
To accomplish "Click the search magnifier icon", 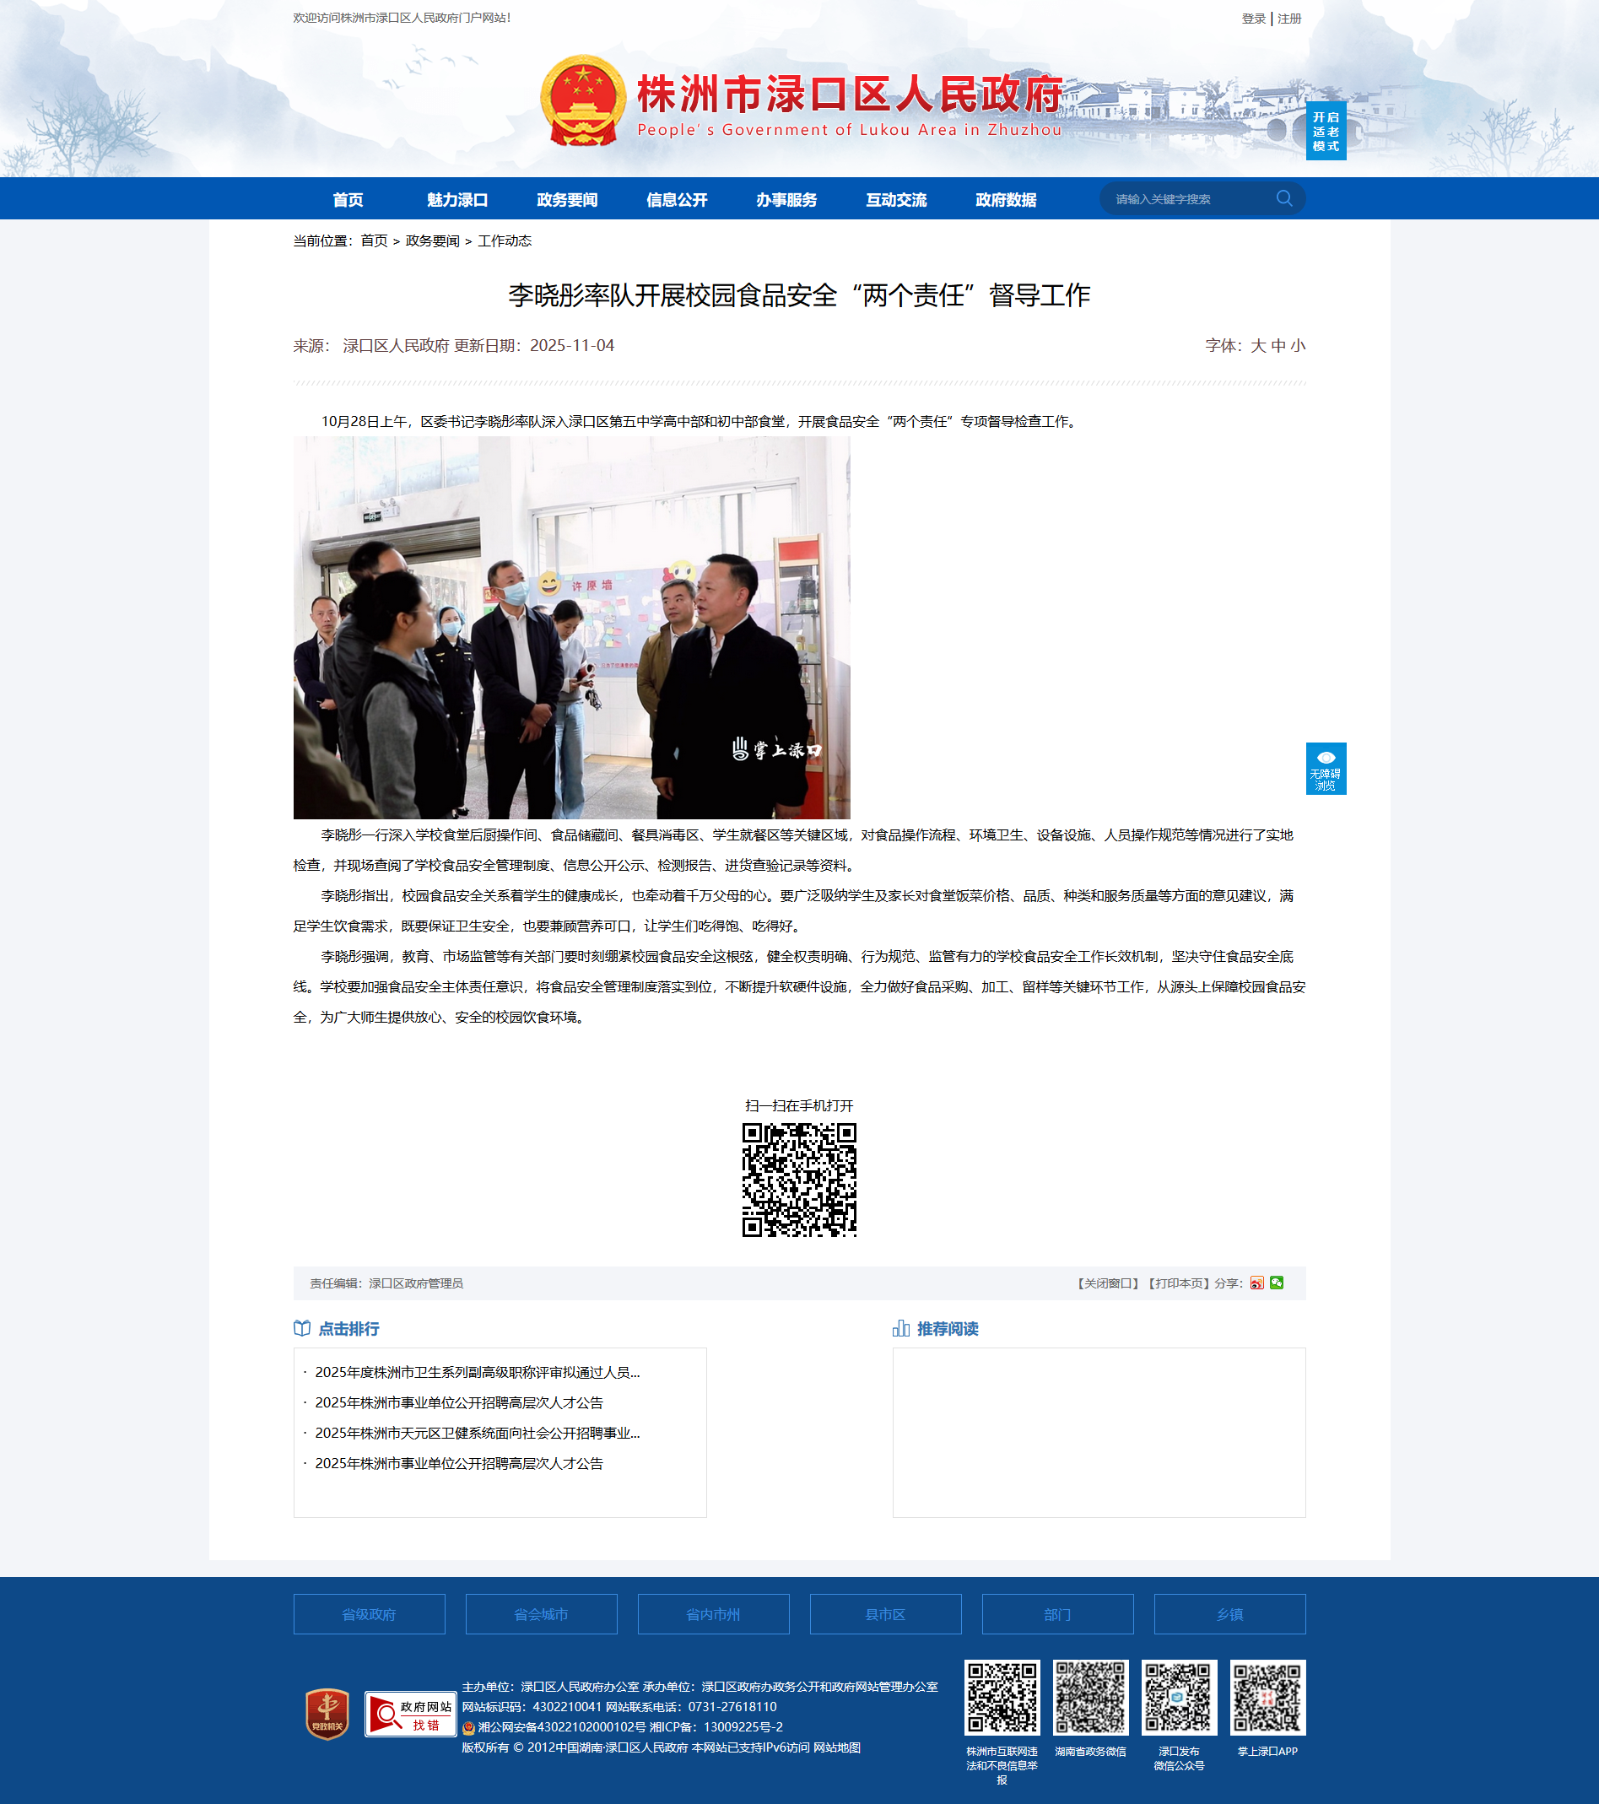I will click(x=1284, y=198).
